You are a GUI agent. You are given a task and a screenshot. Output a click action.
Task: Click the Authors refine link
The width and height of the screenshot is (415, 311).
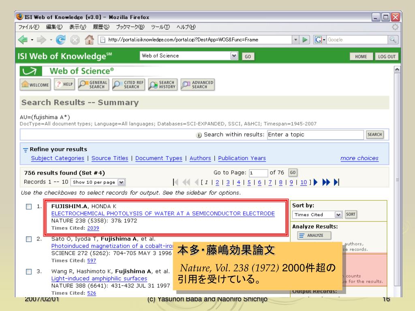click(200, 158)
